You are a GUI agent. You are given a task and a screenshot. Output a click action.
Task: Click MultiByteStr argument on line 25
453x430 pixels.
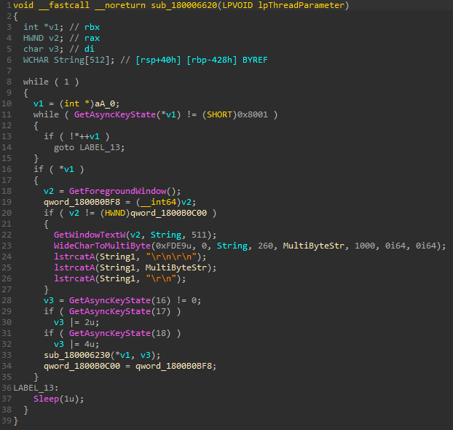click(x=176, y=267)
